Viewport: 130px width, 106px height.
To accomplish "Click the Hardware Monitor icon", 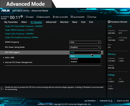I will [x=109, y=22].
